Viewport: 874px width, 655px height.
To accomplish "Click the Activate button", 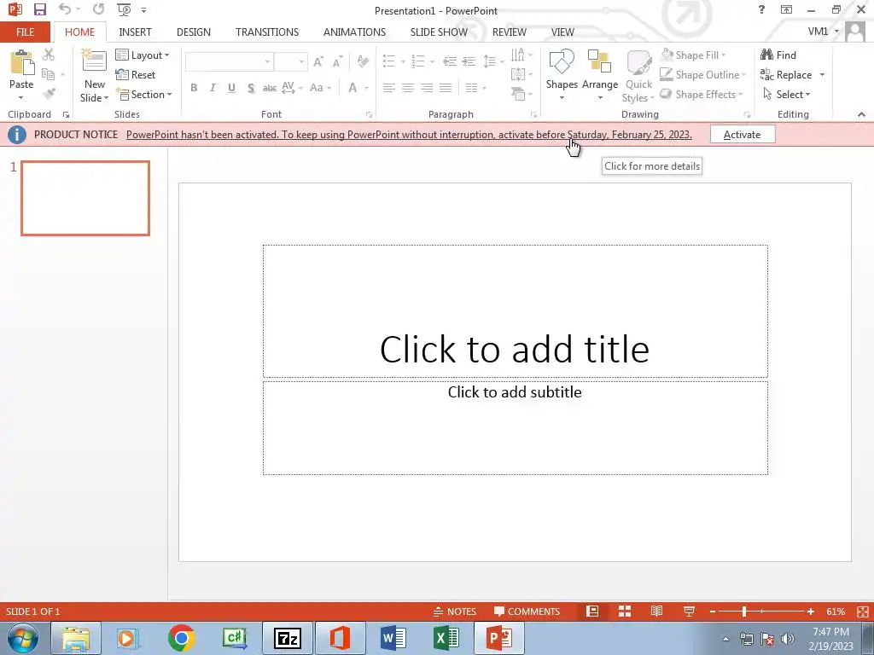I will (742, 134).
